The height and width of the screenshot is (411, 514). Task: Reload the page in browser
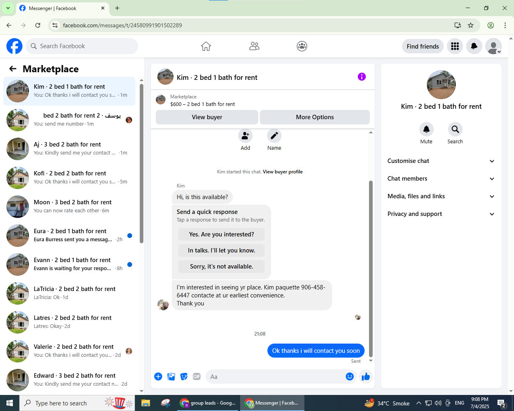pyautogui.click(x=38, y=25)
